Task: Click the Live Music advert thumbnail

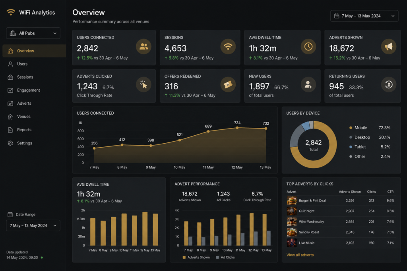Action: coord(292,243)
